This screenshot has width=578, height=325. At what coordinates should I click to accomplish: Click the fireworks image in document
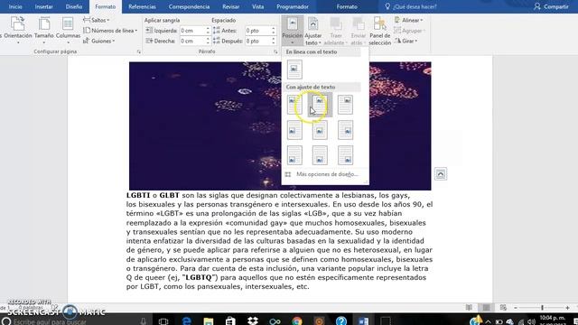coord(205,126)
